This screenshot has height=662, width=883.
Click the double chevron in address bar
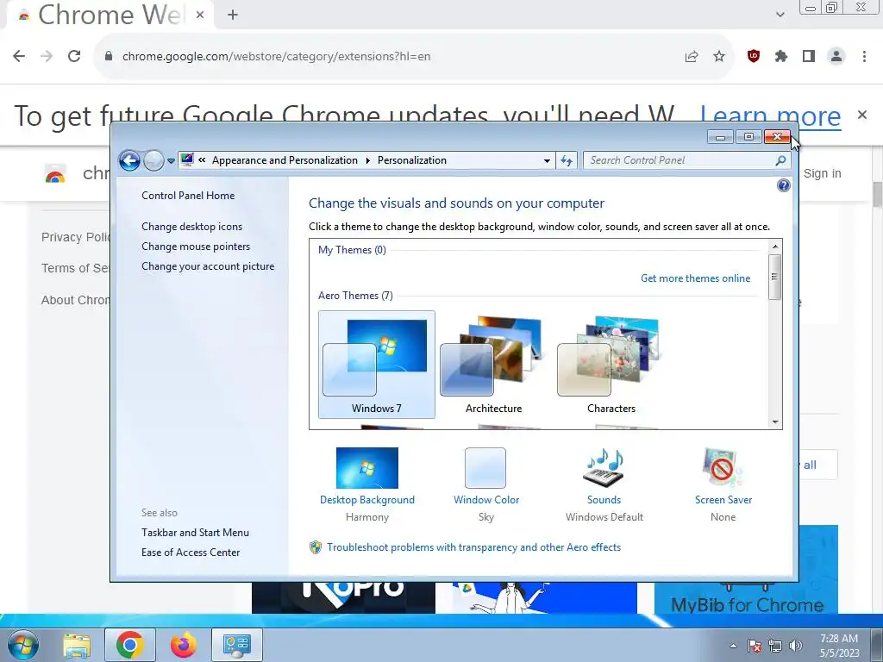[202, 159]
